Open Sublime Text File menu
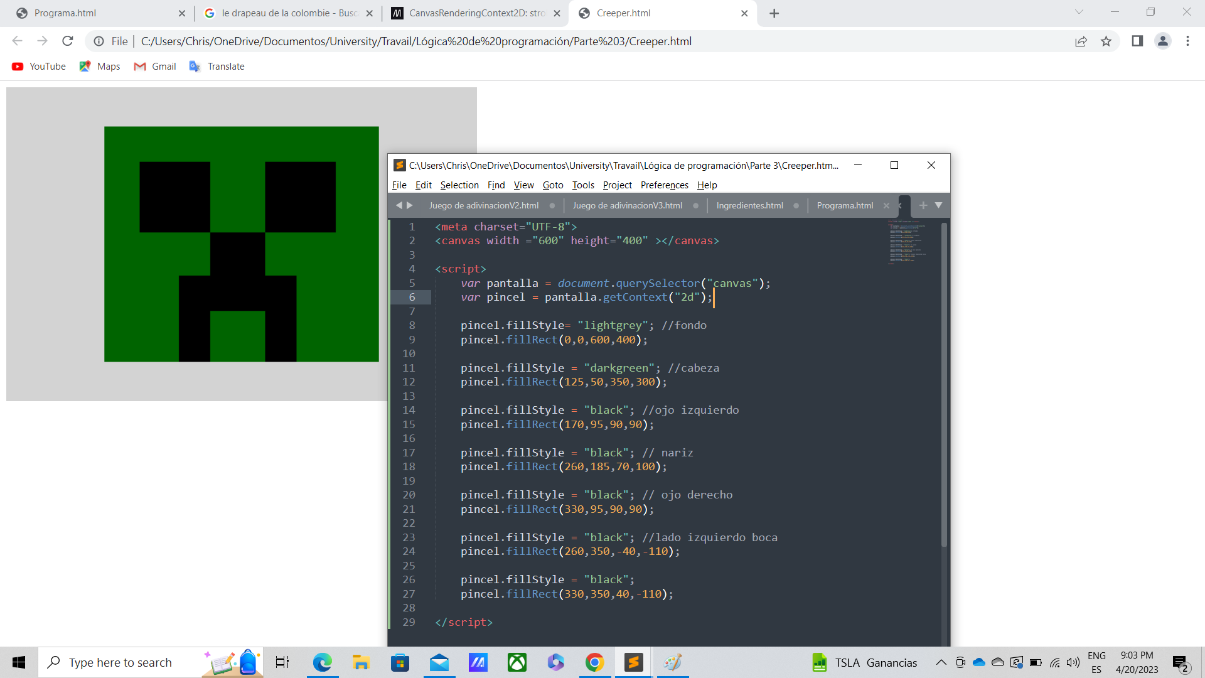1205x678 pixels. (x=399, y=185)
